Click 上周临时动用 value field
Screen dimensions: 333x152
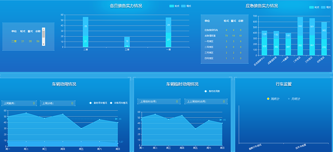159,101
